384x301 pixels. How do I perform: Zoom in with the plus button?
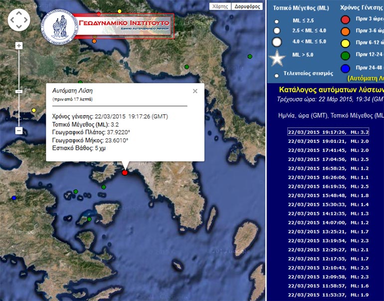click(19, 46)
